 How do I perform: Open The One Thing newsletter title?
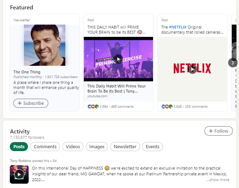click(x=27, y=72)
